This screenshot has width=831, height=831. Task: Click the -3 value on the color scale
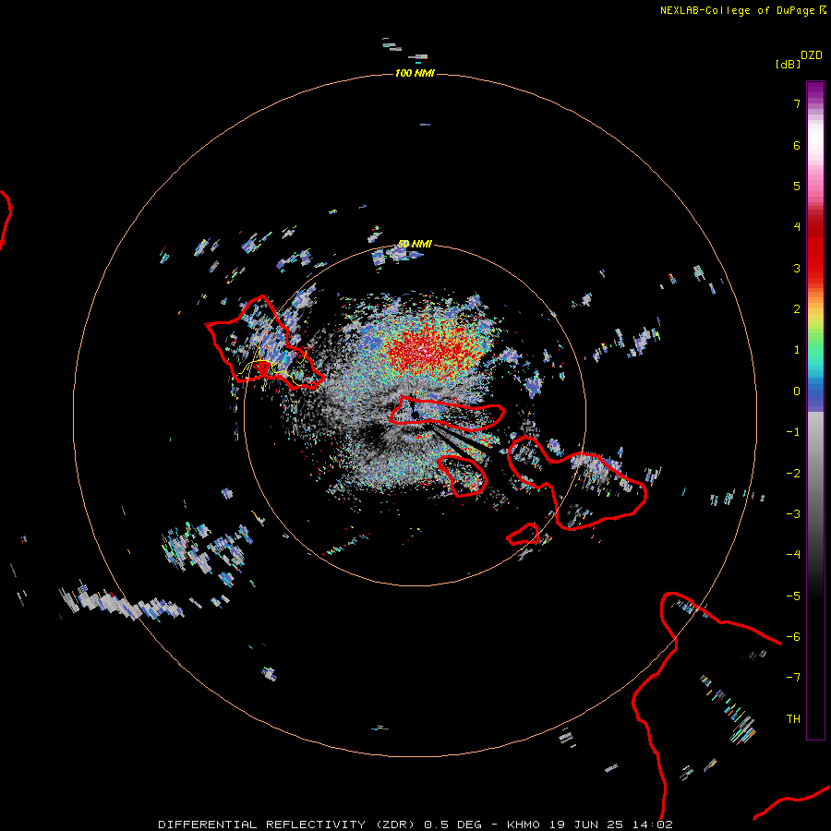coord(793,514)
